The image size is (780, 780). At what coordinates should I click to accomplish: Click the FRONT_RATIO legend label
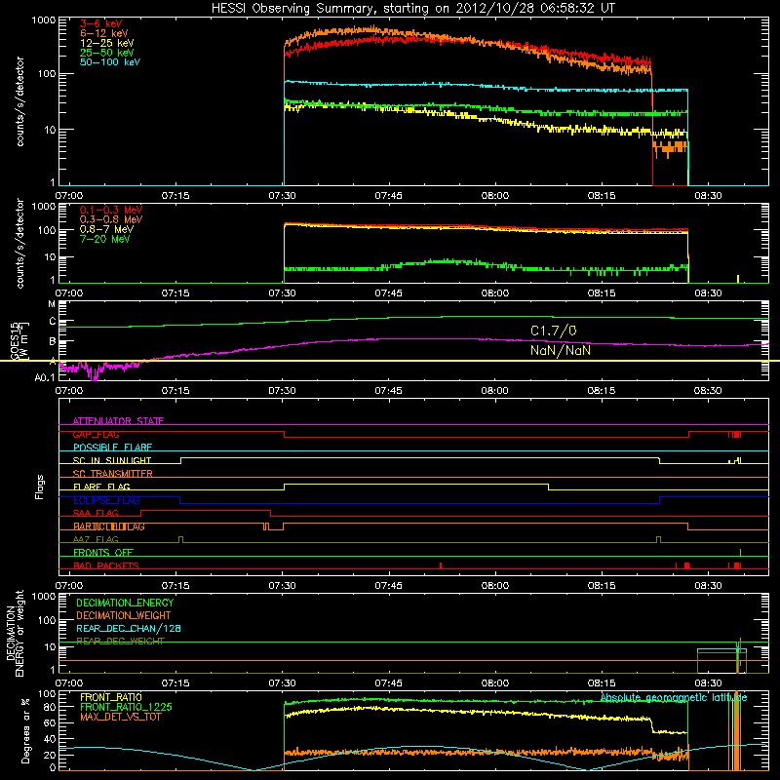(111, 697)
